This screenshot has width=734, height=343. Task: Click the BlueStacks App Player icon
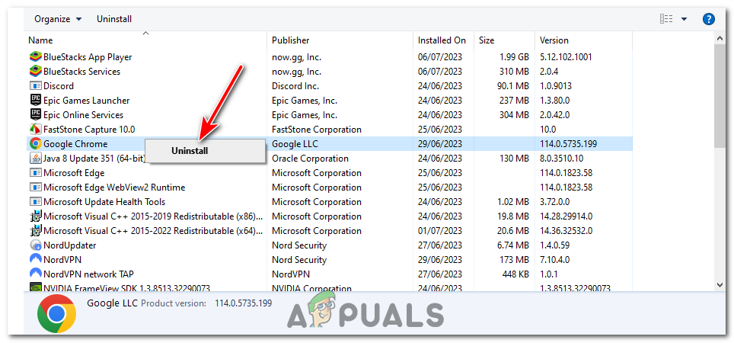[35, 57]
